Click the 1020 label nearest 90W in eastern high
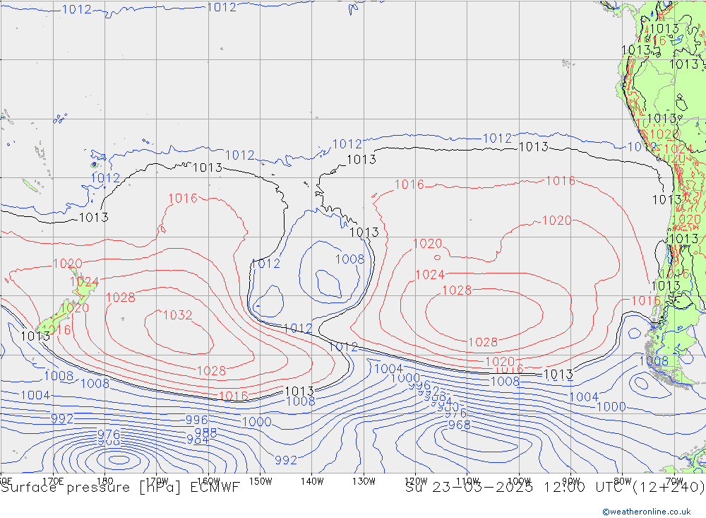Image resolution: width=706 pixels, height=518 pixels. (x=556, y=220)
